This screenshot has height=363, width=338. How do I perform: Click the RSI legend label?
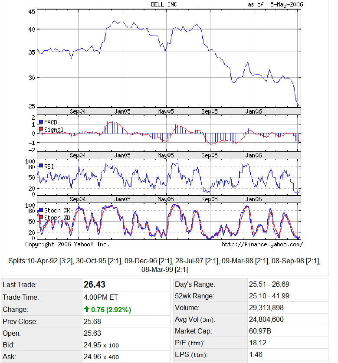[49, 167]
